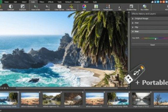This screenshot has height=112, width=168.
Task: Open the Color Curves tool
Action: (x=59, y=7)
